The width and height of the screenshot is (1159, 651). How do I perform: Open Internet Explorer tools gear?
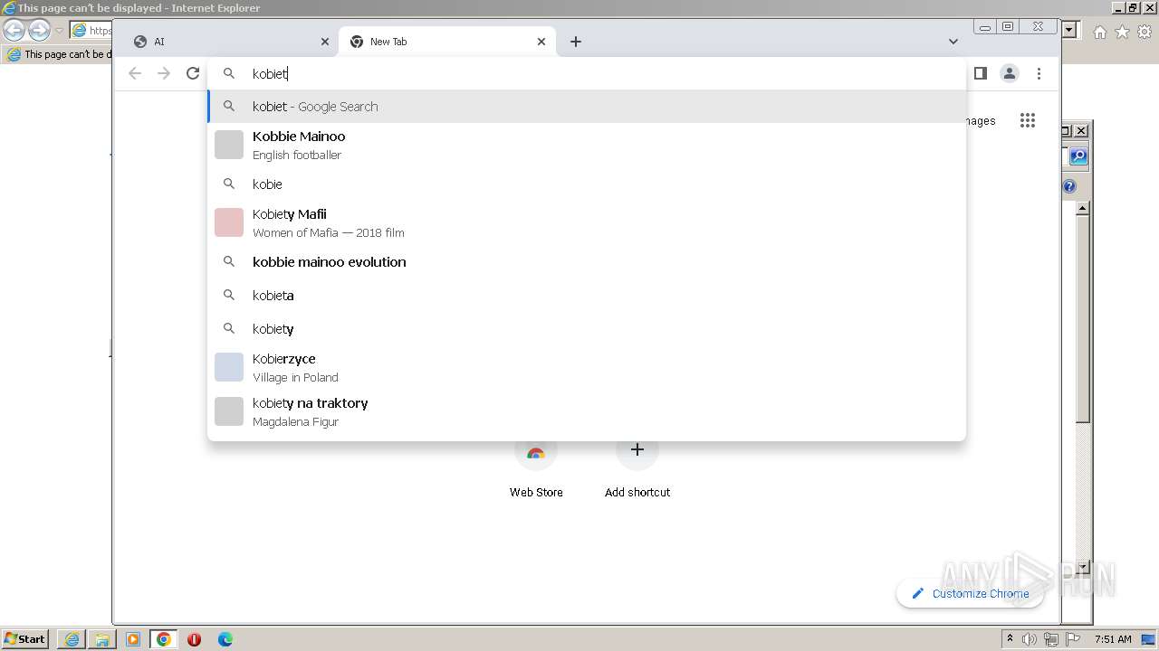1145,32
